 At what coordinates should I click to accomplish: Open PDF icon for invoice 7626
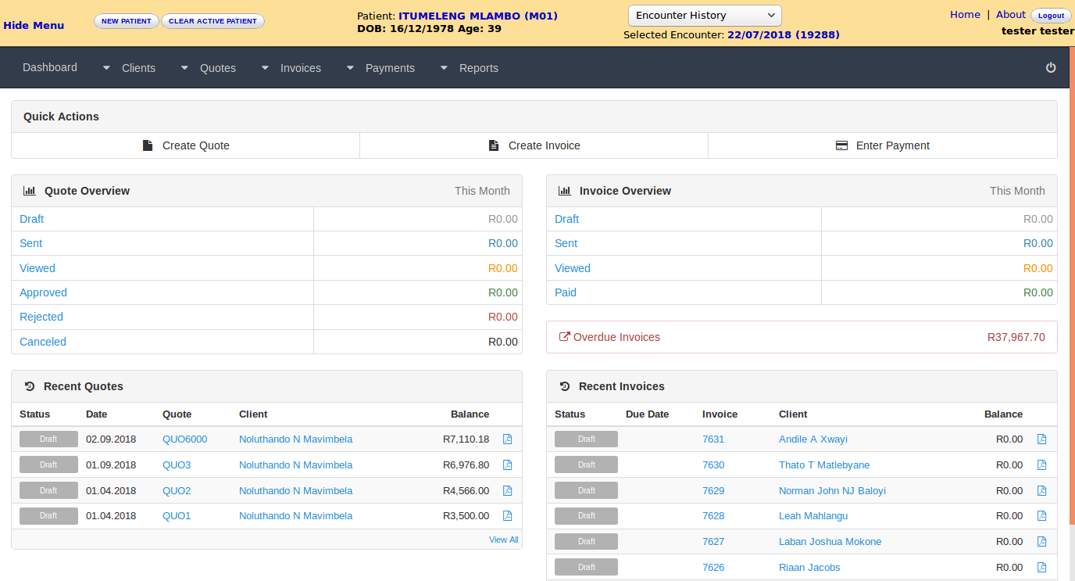tap(1041, 568)
